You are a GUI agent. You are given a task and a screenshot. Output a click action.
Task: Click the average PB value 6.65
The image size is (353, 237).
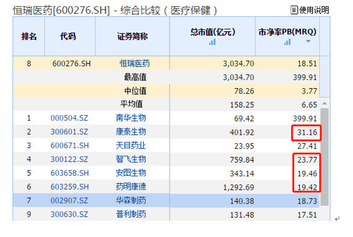[x=309, y=105]
